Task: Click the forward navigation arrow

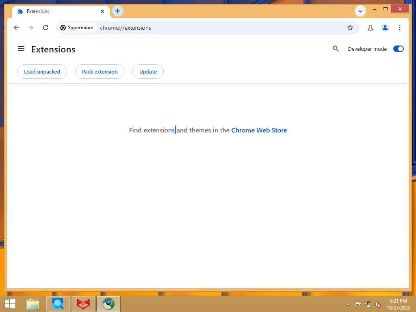Action: click(x=31, y=28)
